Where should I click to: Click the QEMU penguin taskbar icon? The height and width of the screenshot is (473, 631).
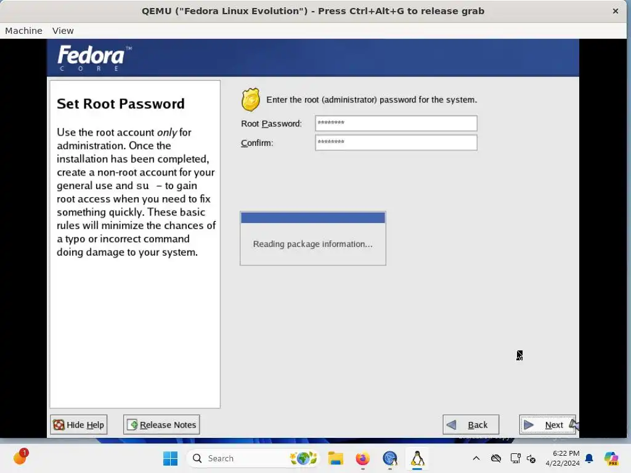point(417,458)
